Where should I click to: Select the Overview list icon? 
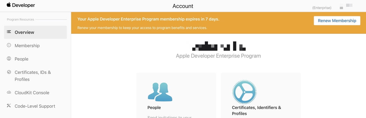pos(9,32)
